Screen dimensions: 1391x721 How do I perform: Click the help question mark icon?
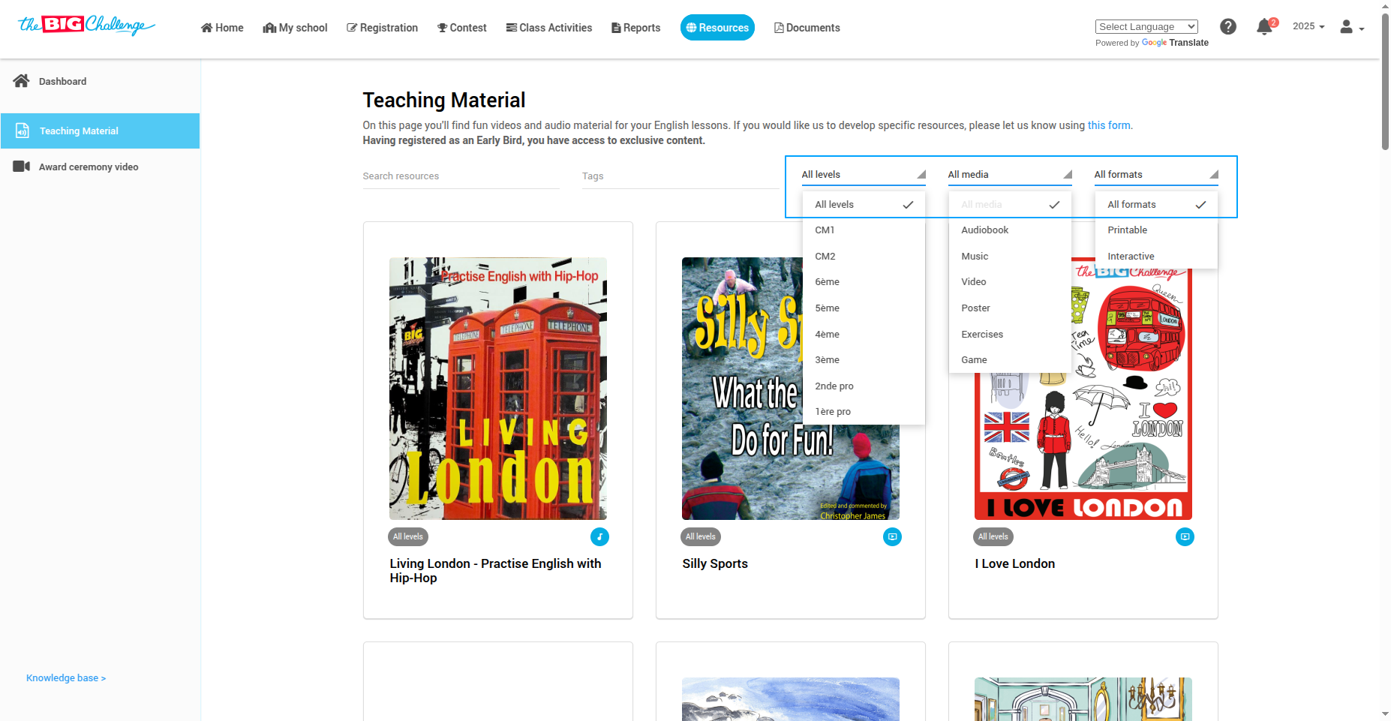pos(1228,26)
